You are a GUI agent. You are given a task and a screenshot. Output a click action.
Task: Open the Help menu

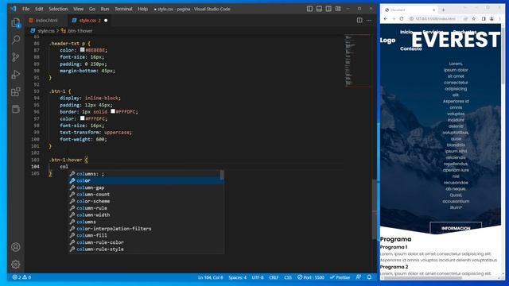pyautogui.click(x=142, y=9)
